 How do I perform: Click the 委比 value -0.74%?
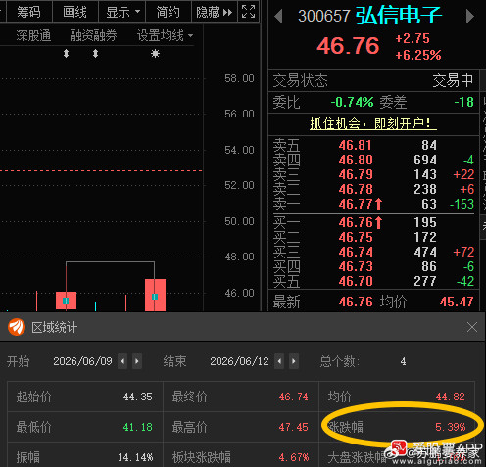(352, 102)
